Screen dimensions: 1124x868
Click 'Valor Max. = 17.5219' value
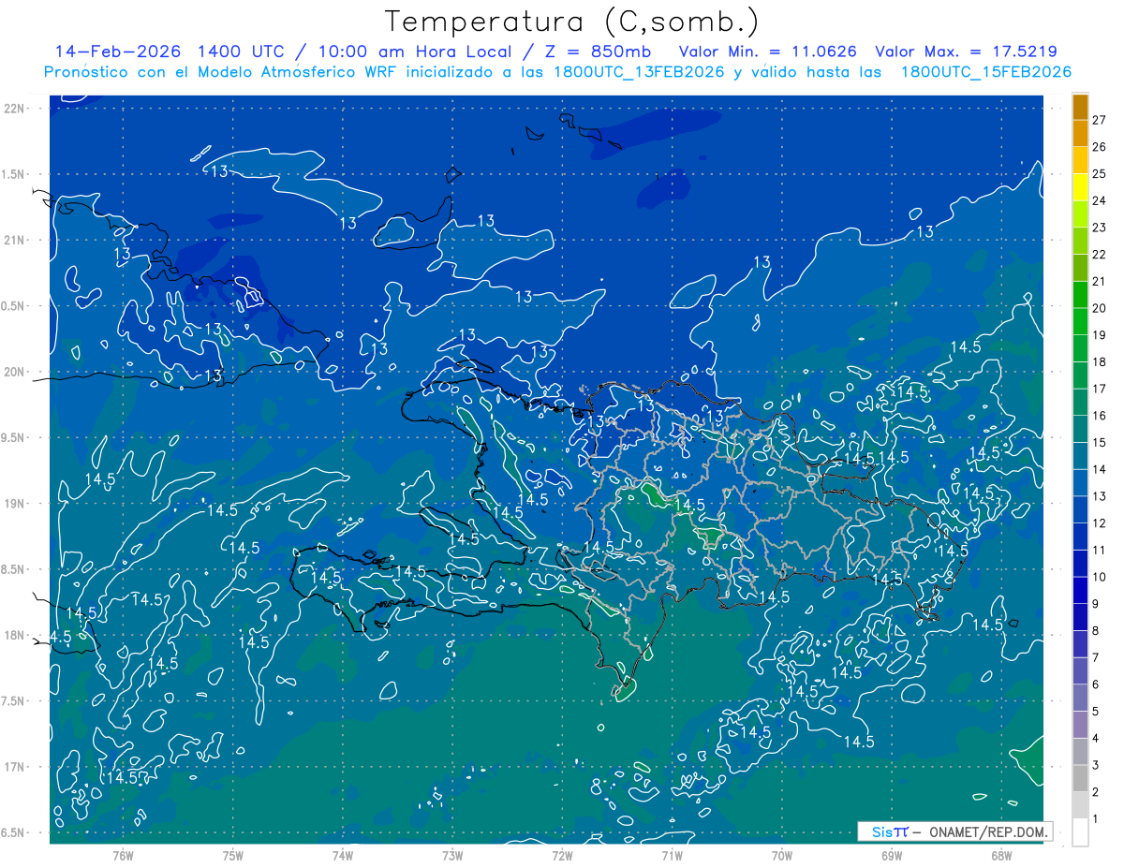(x=966, y=51)
